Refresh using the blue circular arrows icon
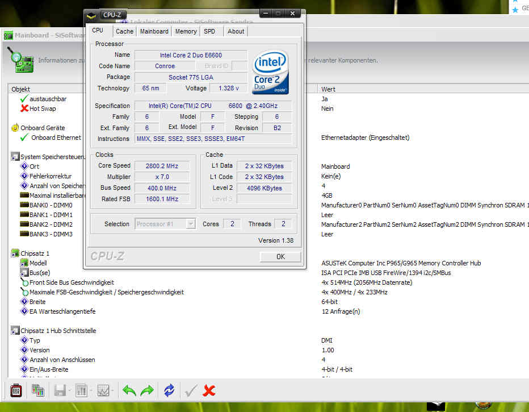 coord(169,391)
